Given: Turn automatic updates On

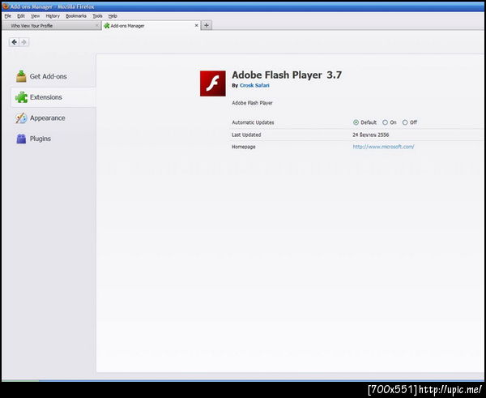Looking at the screenshot, I should (x=385, y=122).
